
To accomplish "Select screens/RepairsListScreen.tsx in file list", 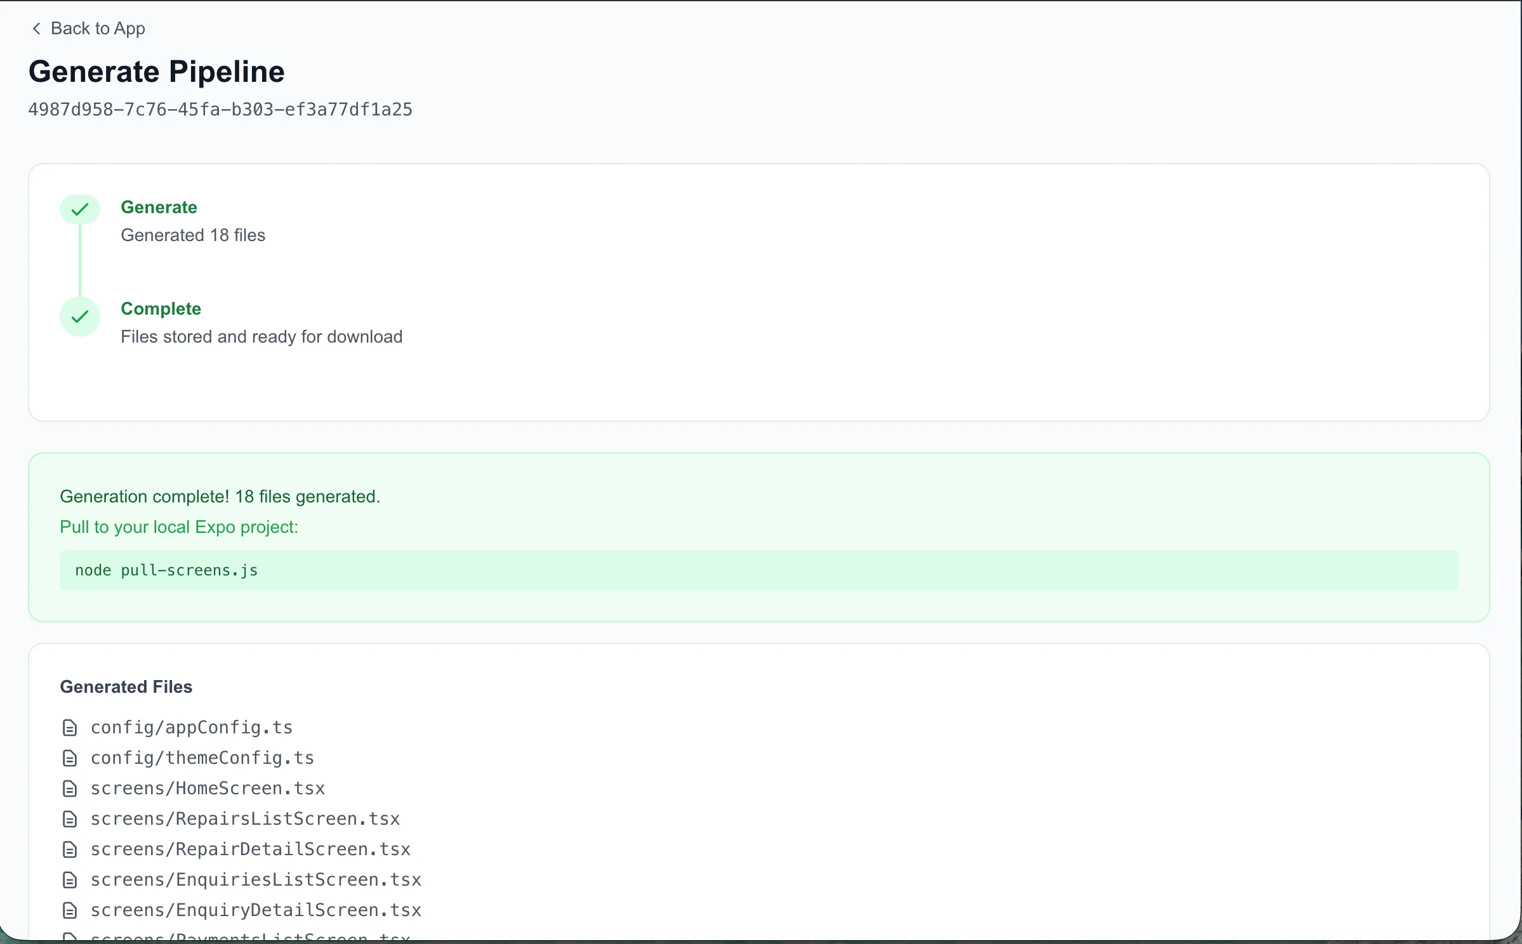I will [245, 819].
